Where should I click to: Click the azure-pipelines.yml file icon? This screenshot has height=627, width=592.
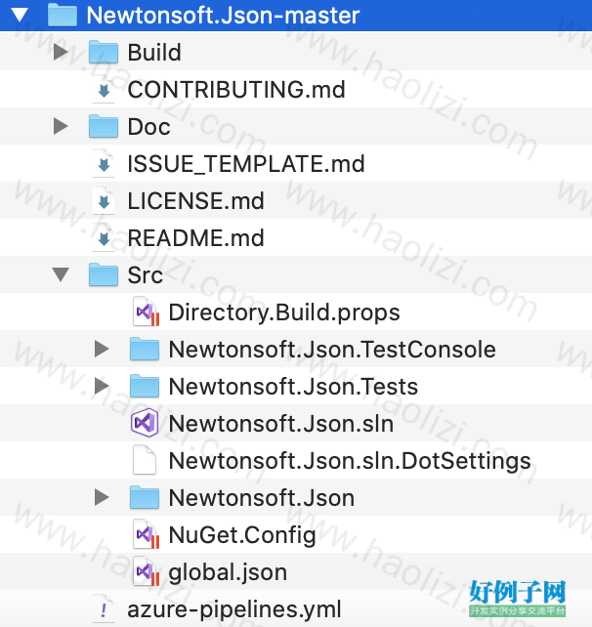[104, 609]
